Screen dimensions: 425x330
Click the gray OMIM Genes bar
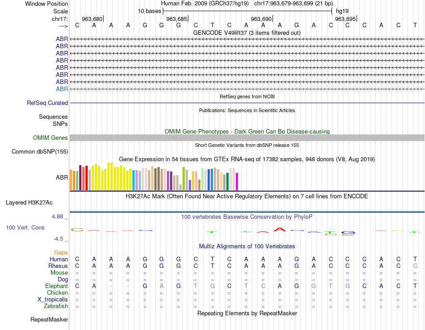click(x=247, y=138)
